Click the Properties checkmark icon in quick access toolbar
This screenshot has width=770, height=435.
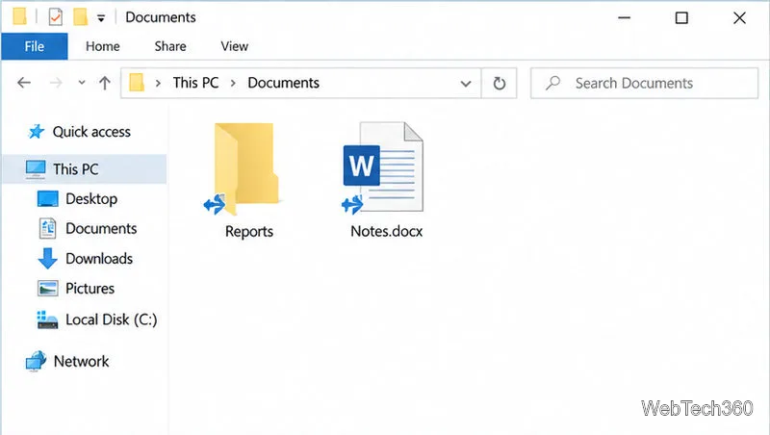pos(56,17)
